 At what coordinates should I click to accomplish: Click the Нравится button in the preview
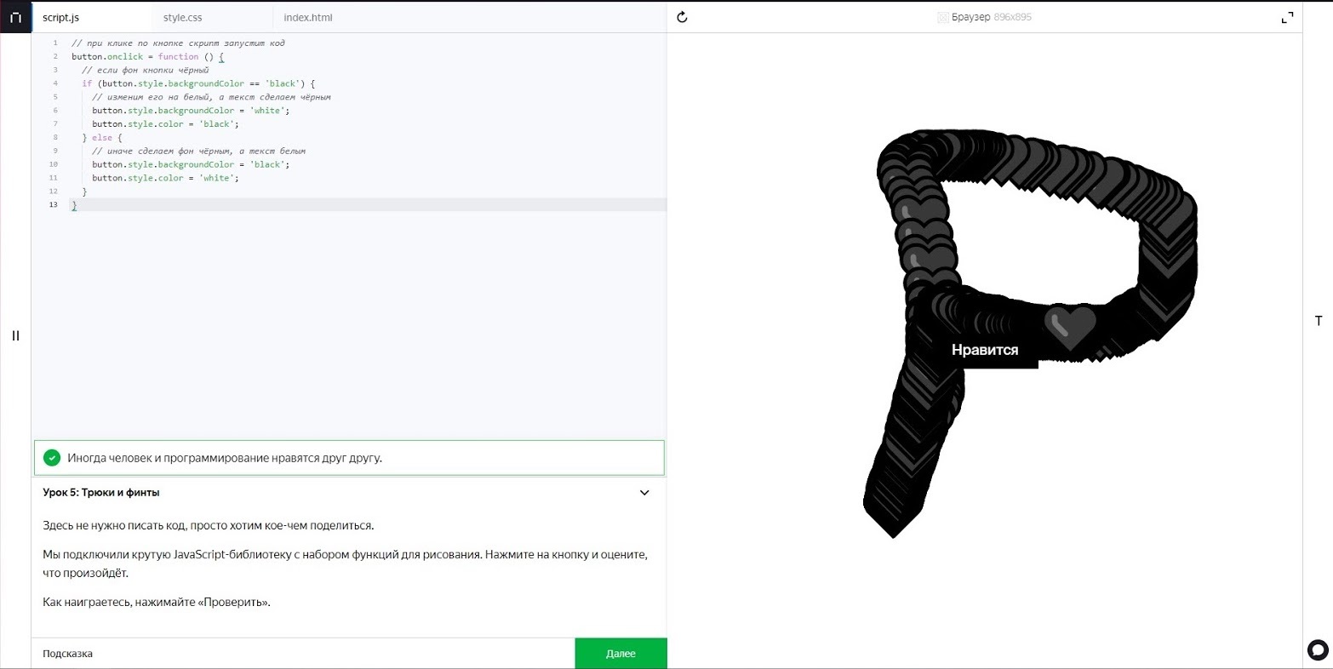[x=985, y=350]
